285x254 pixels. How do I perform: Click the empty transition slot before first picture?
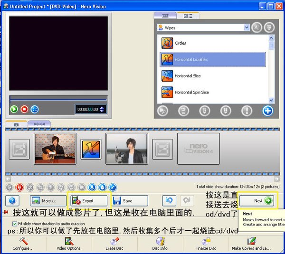pos(19,149)
